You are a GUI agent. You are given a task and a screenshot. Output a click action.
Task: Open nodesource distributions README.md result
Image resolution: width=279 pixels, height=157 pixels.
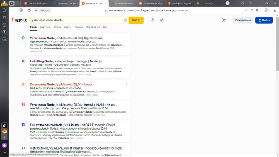click(x=76, y=148)
